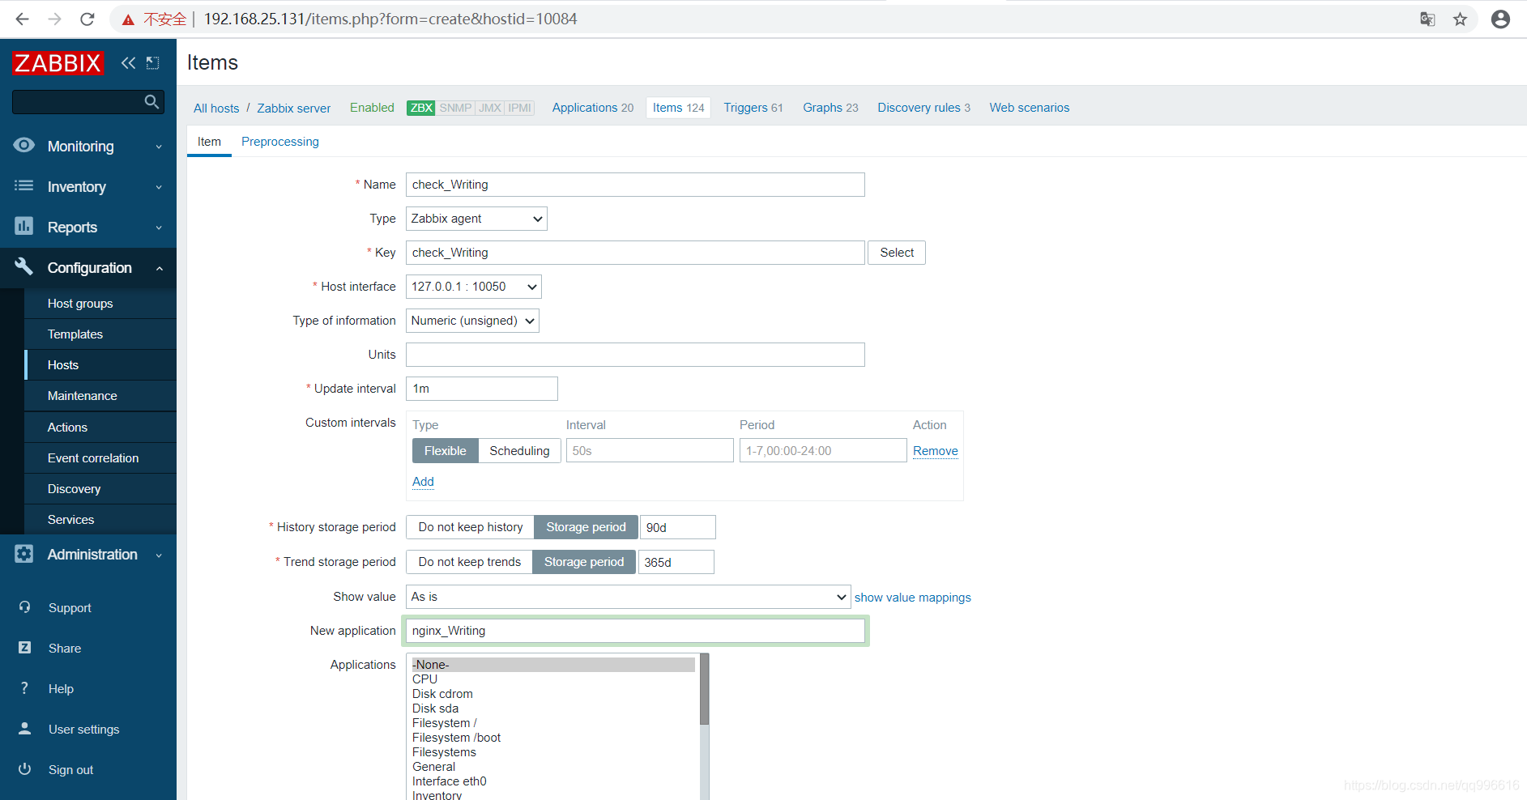Image resolution: width=1527 pixels, height=800 pixels.
Task: Reload the page in browser
Action: click(87, 19)
